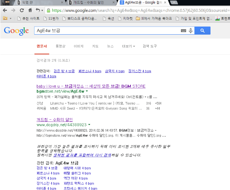
Task: Open top related search 검은 방 4 브금
Action: 64,71
